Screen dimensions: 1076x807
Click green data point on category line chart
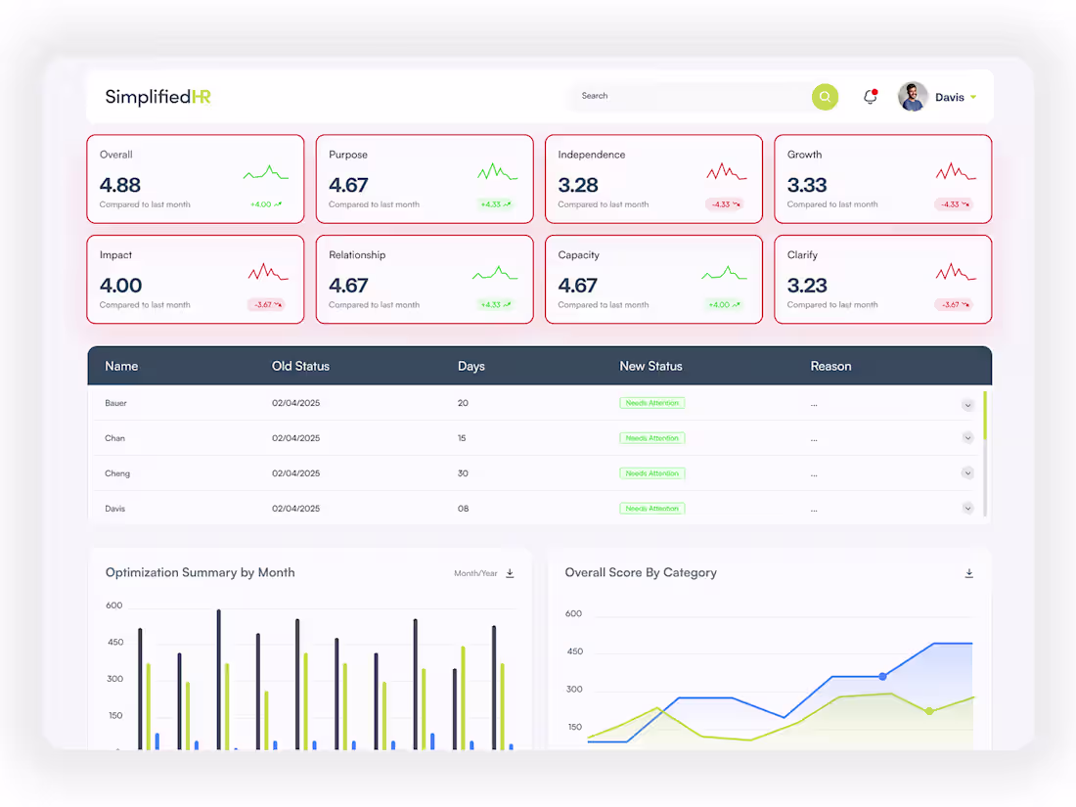point(929,711)
